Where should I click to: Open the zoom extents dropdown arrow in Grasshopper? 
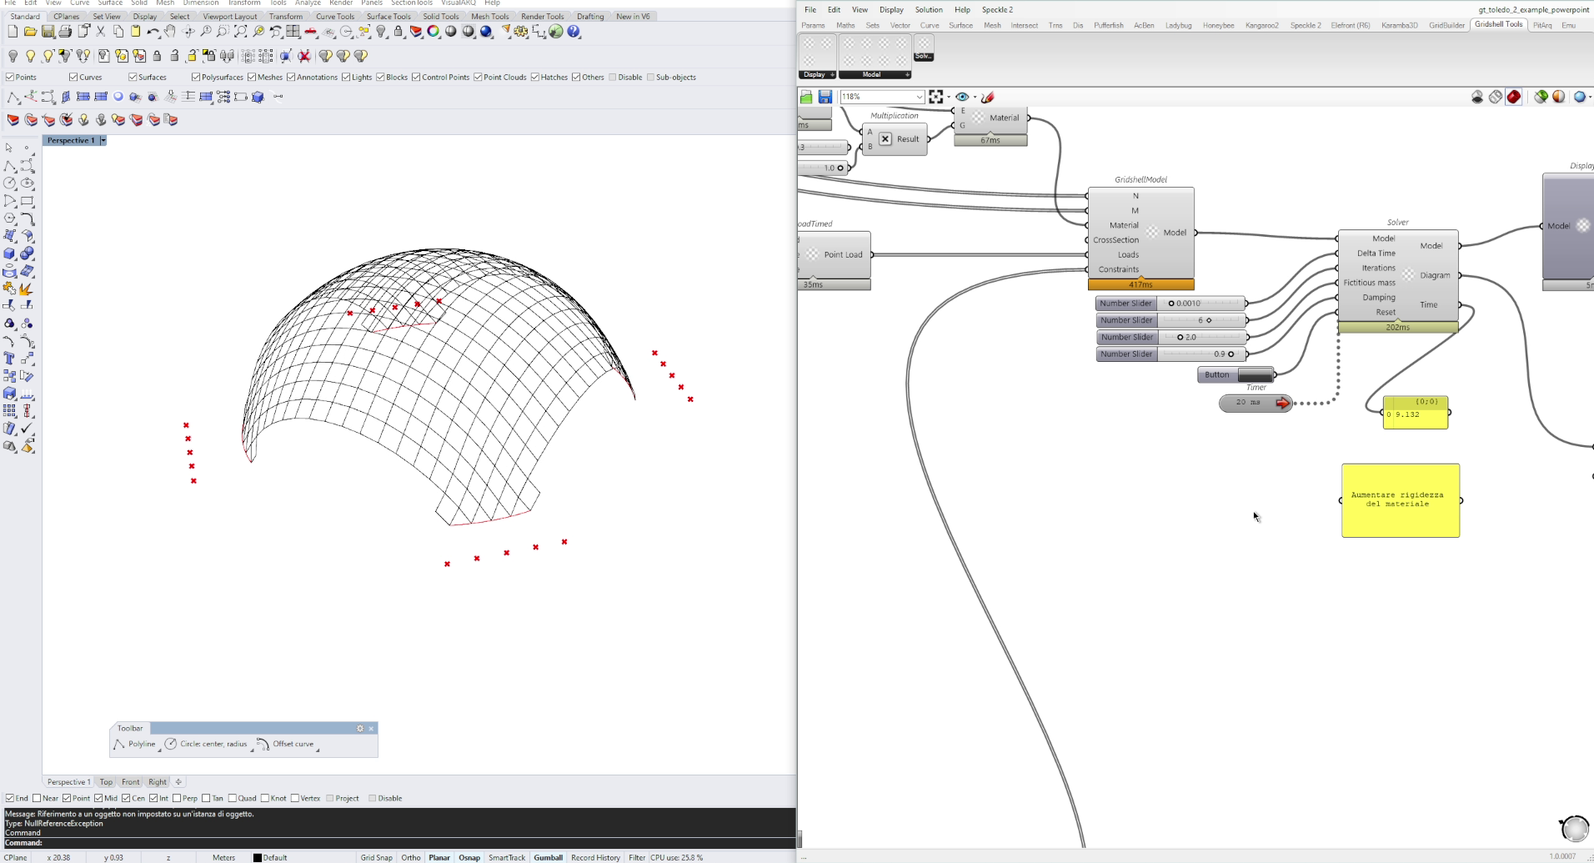949,98
